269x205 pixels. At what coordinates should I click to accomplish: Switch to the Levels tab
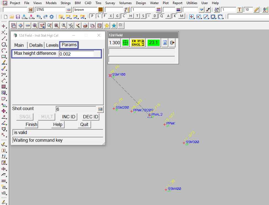click(52, 45)
